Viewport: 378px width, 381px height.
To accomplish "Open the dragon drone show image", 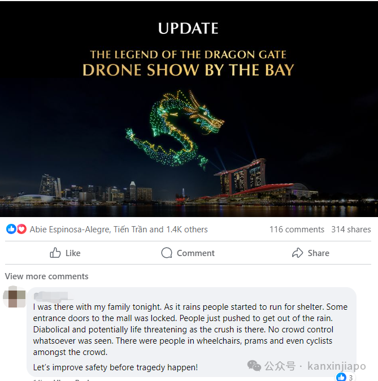I will pyautogui.click(x=189, y=109).
